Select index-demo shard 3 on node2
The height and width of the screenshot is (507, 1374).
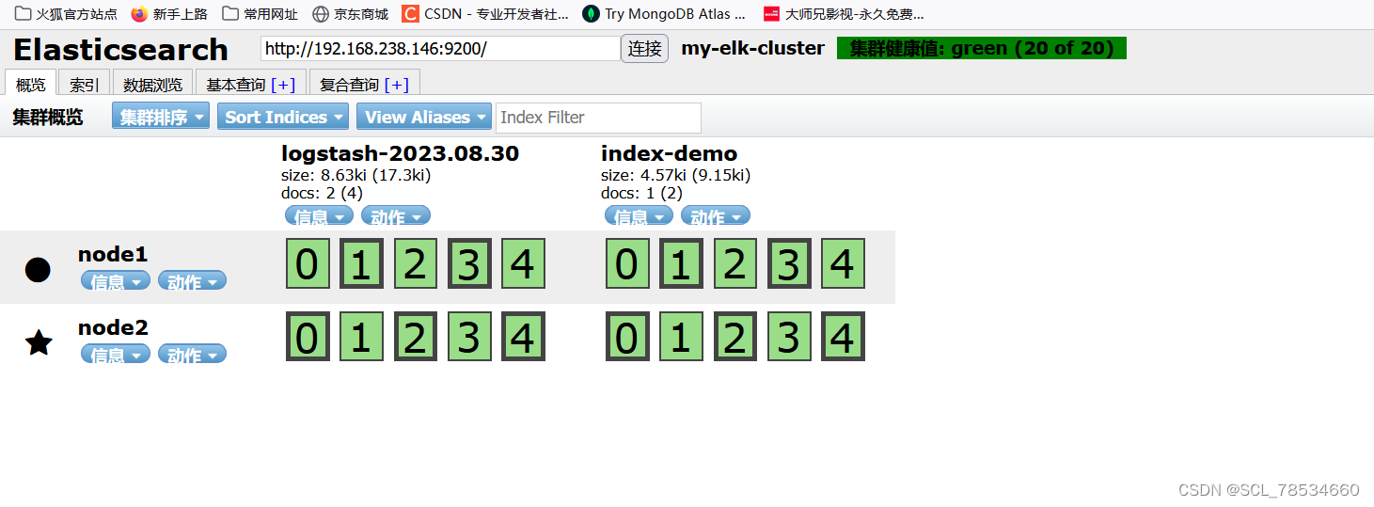point(789,337)
